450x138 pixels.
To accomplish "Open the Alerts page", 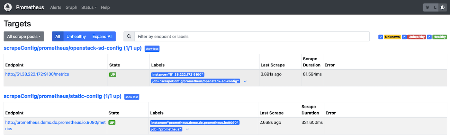I will (56, 7).
